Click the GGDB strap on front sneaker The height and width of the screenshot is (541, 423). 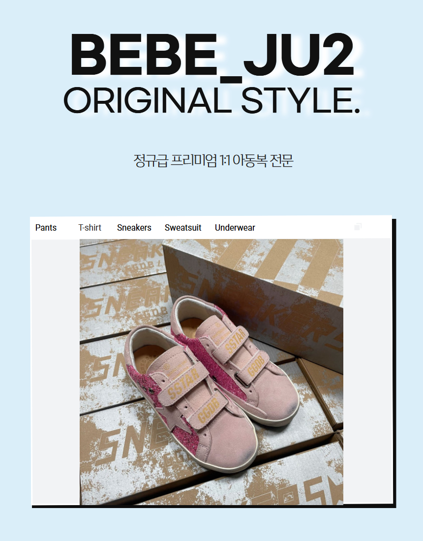coord(208,410)
